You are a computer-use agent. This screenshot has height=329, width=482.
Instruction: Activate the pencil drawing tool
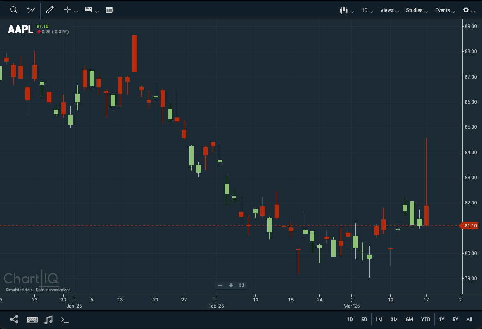click(x=50, y=10)
